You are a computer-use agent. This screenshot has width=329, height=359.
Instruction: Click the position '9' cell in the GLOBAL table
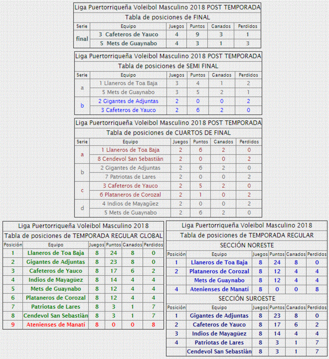(x=13, y=324)
